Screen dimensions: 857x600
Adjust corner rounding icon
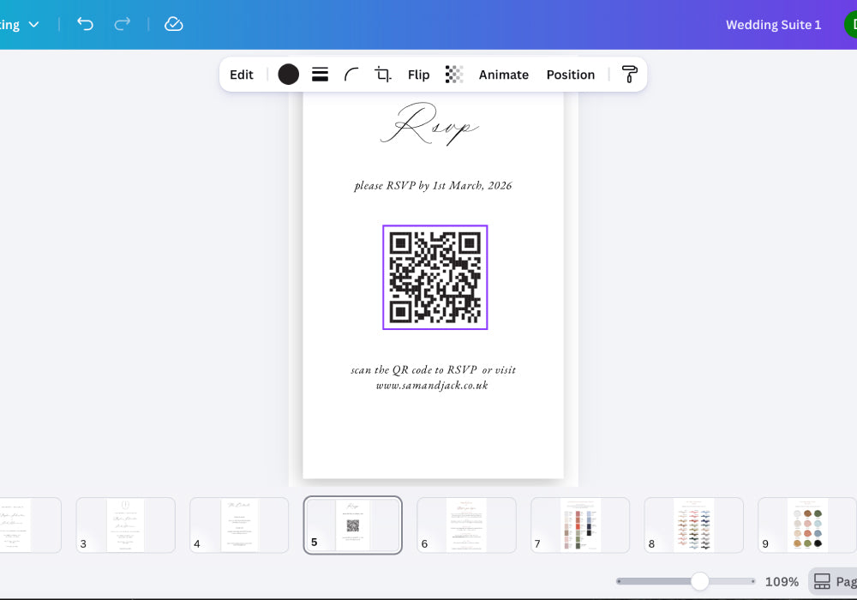tap(351, 75)
